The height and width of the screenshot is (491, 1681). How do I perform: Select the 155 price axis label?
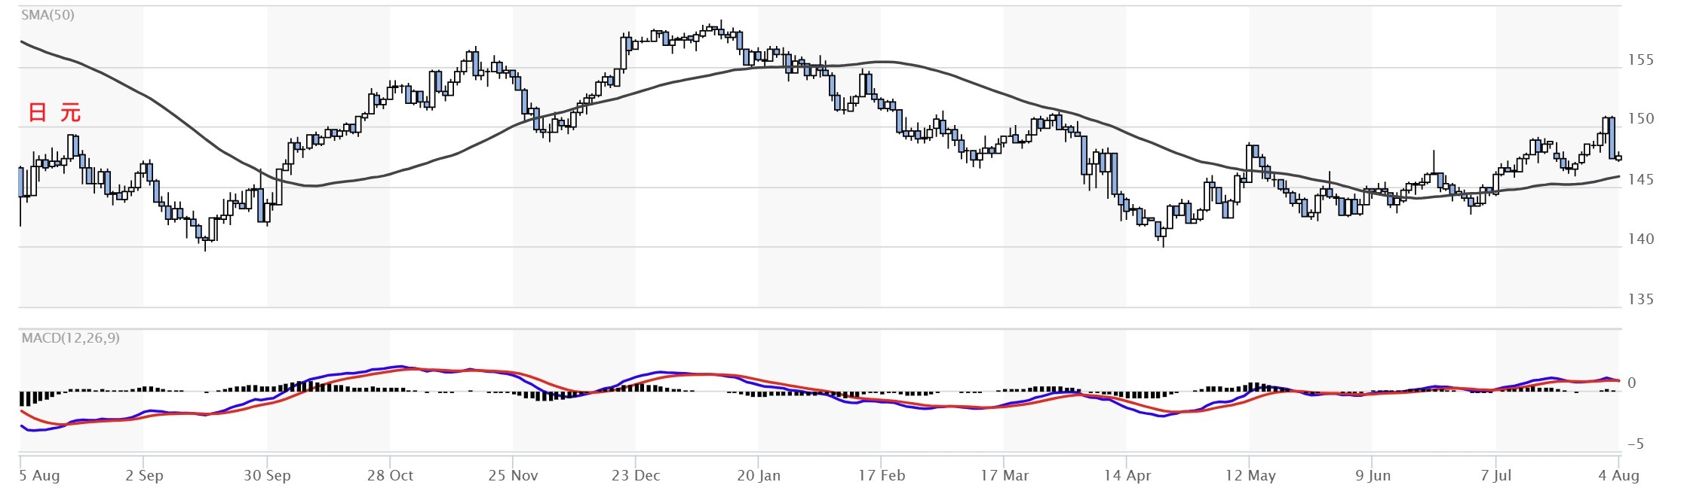click(x=1641, y=60)
